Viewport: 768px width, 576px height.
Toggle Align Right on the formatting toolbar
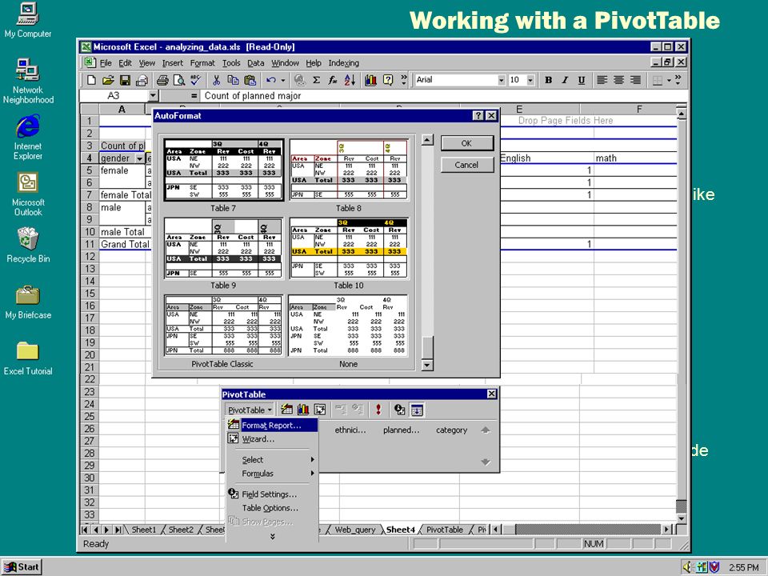click(635, 80)
